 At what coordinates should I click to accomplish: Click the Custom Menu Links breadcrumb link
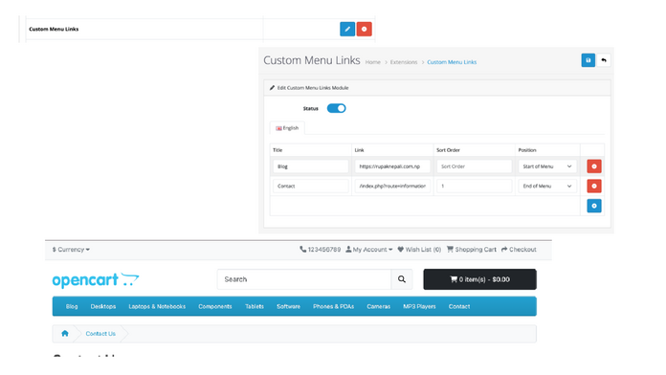coord(452,62)
